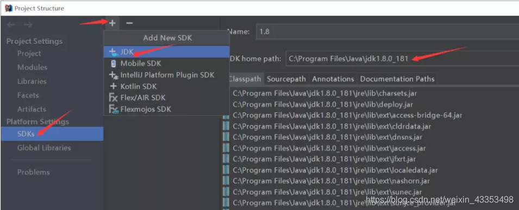Open the Problems section

(x=34, y=172)
